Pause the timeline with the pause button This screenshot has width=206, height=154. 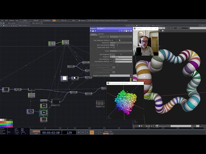click(83, 133)
